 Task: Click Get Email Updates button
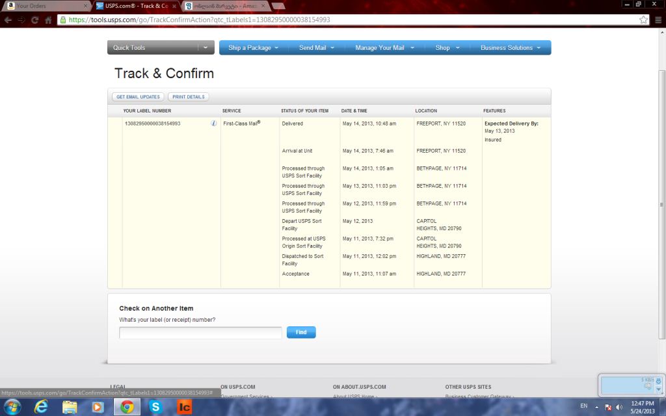pyautogui.click(x=138, y=97)
